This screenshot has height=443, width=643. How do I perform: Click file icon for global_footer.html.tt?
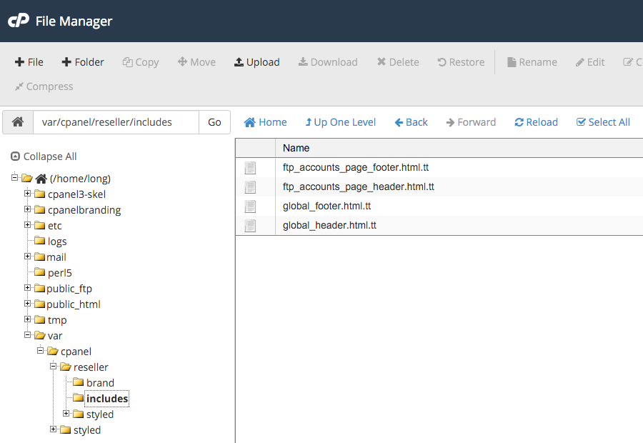pyautogui.click(x=250, y=206)
